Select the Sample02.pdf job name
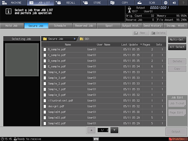188x141 pixels. click(57, 124)
